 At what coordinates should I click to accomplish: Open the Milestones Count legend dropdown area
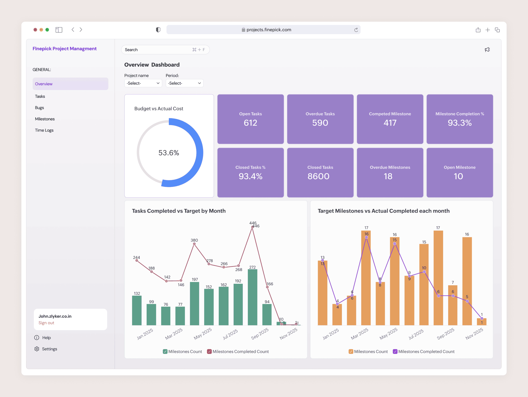pos(350,352)
